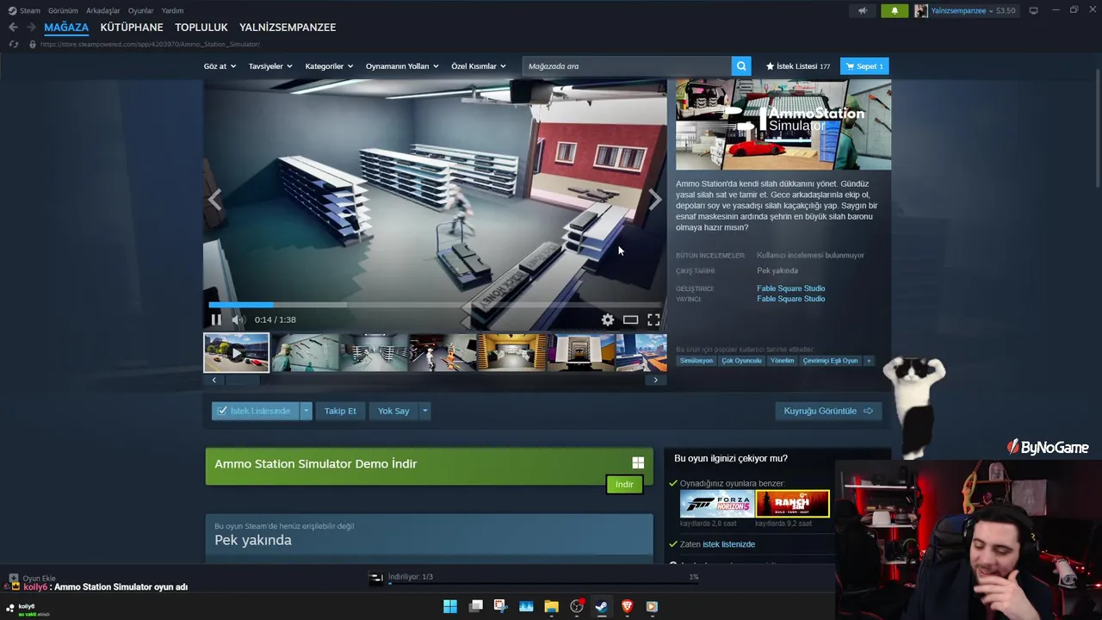This screenshot has width=1102, height=620.
Task: Click the Oyun Ekle plus icon
Action: [x=13, y=579]
